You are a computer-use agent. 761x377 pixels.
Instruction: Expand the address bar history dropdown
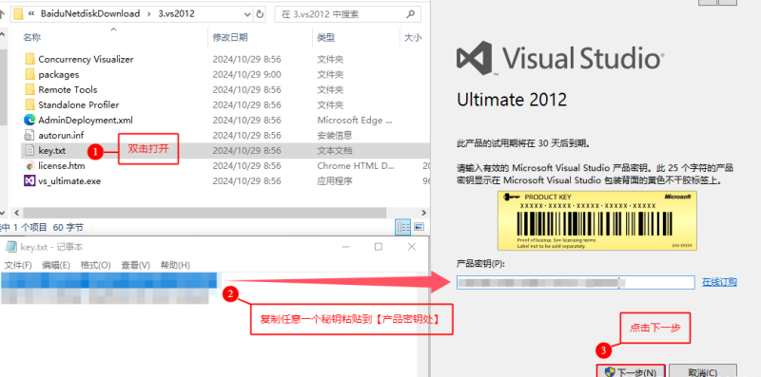(x=247, y=14)
